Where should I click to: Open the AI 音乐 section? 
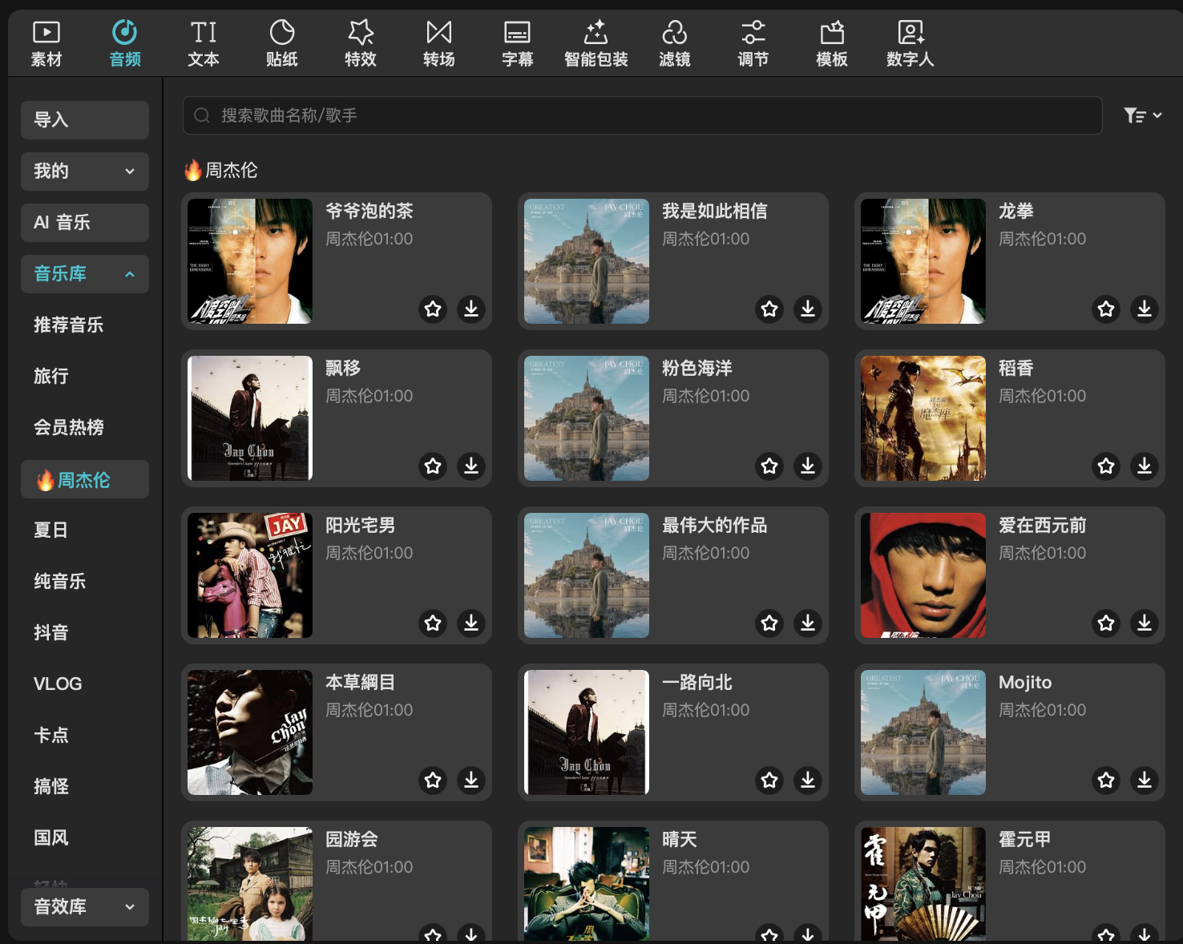pos(85,223)
